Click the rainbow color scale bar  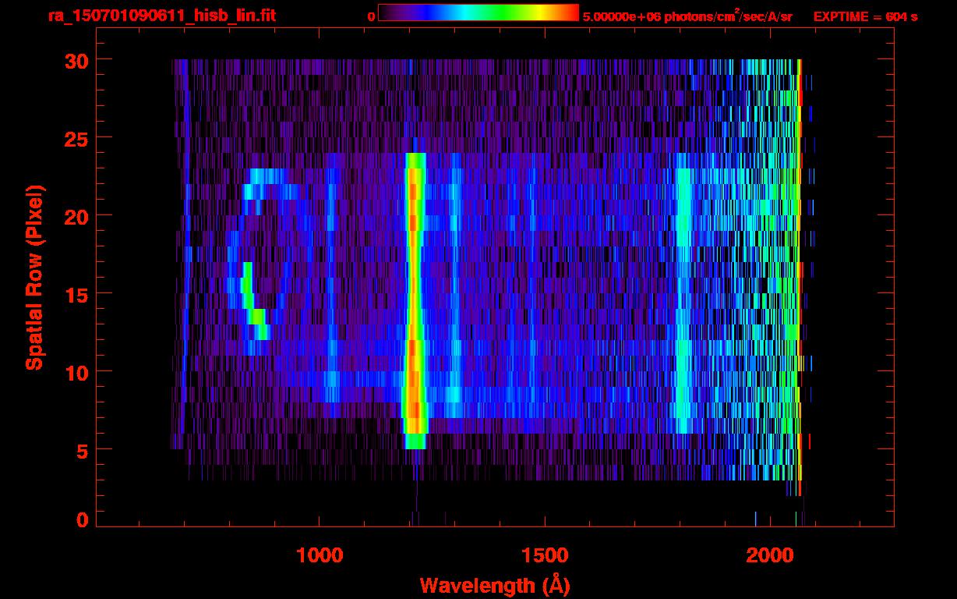478,12
